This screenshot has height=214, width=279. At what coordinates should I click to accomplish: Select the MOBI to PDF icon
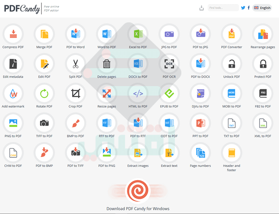pyautogui.click(x=232, y=93)
